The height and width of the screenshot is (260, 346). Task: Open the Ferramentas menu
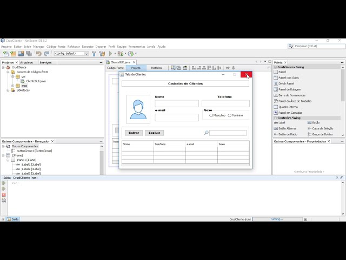tap(137, 47)
